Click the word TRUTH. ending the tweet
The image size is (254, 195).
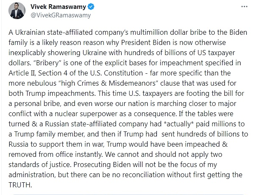coord(20,185)
